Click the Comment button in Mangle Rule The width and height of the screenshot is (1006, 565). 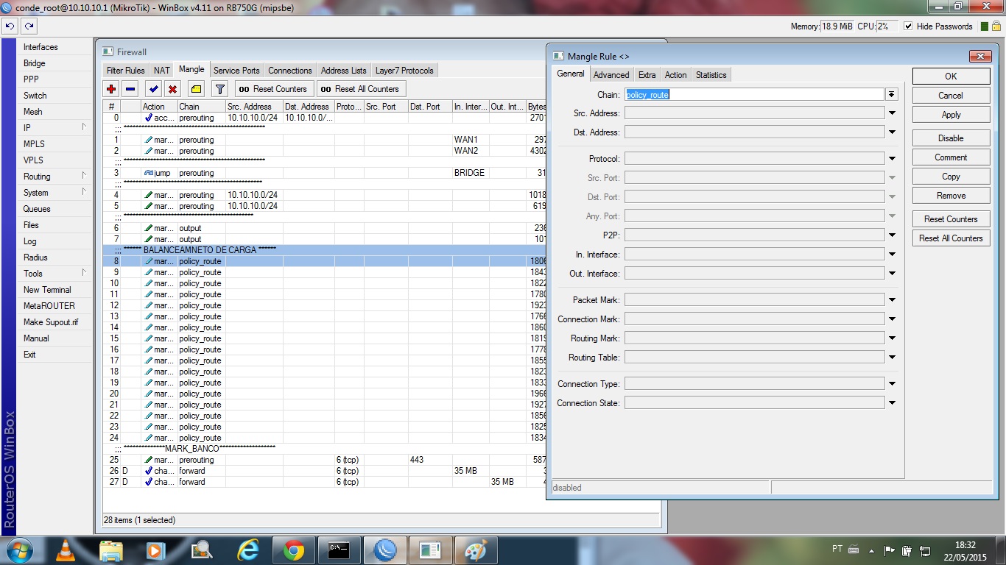click(x=951, y=157)
